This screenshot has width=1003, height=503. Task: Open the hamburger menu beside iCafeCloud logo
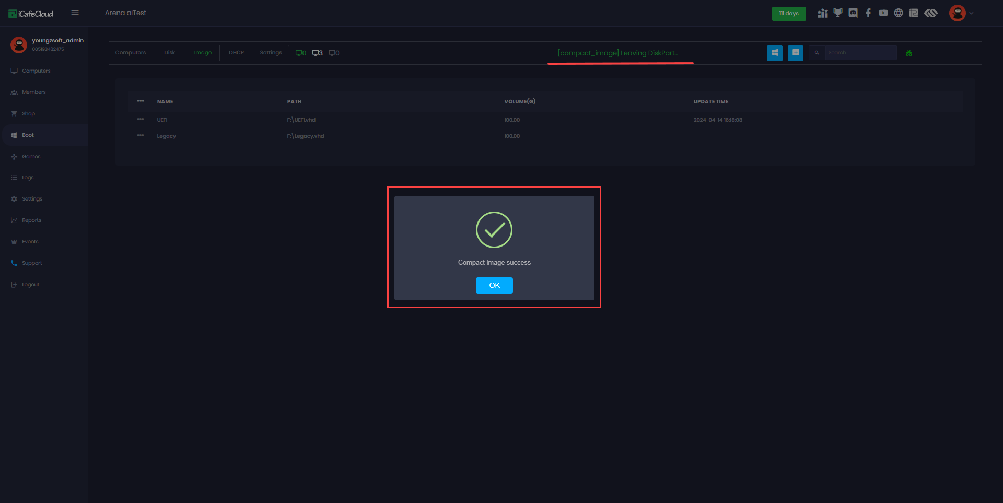[75, 13]
